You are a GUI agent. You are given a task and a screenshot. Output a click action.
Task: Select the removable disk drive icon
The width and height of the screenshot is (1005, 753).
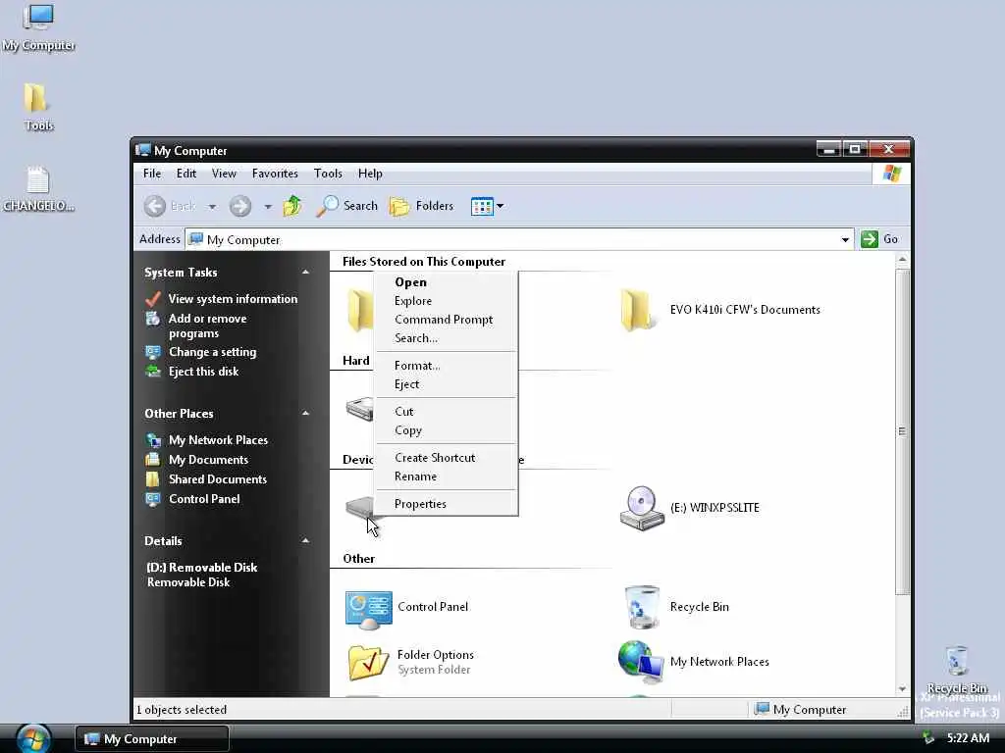[x=359, y=508]
